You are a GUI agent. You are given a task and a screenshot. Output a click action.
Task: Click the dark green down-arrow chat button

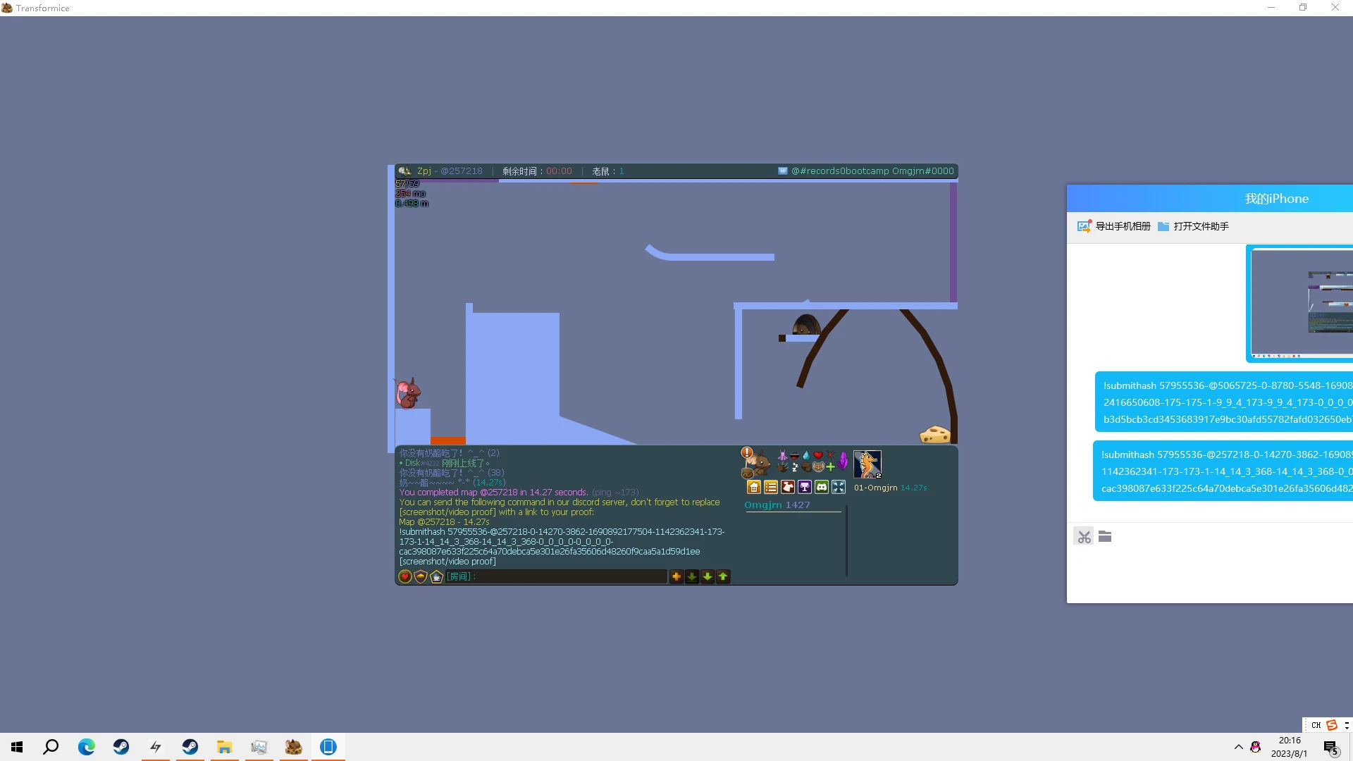tap(692, 576)
